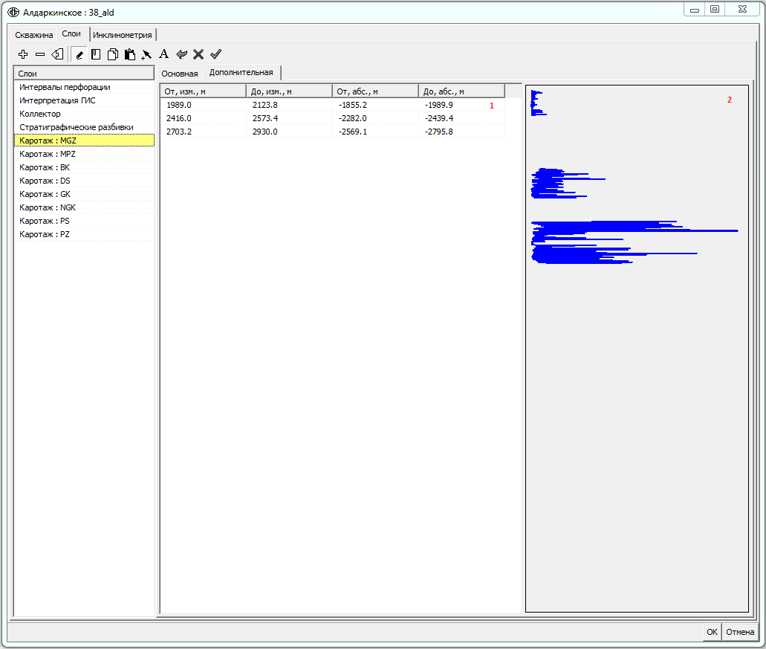Viewport: 766px width, 649px height.
Task: Select the Каротаж : PS layer
Action: click(x=84, y=221)
